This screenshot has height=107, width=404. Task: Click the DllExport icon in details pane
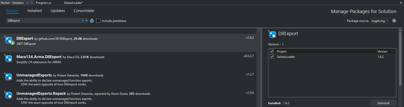click(272, 34)
